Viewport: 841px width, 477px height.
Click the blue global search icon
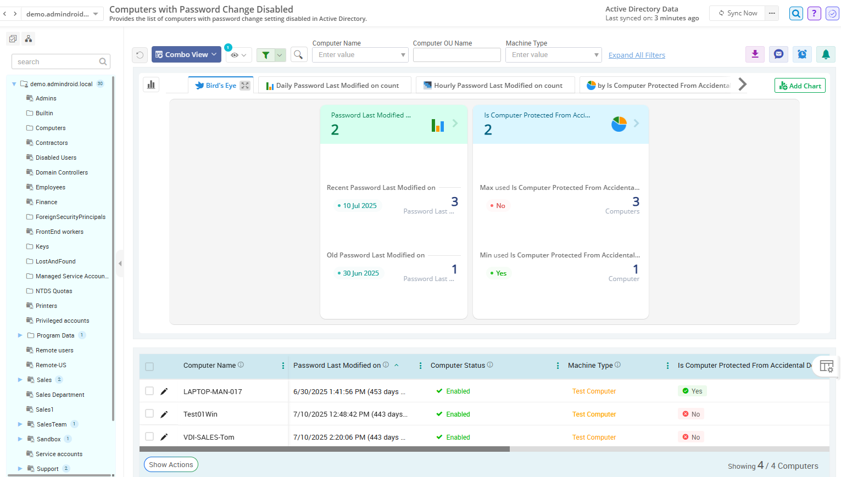click(x=796, y=13)
